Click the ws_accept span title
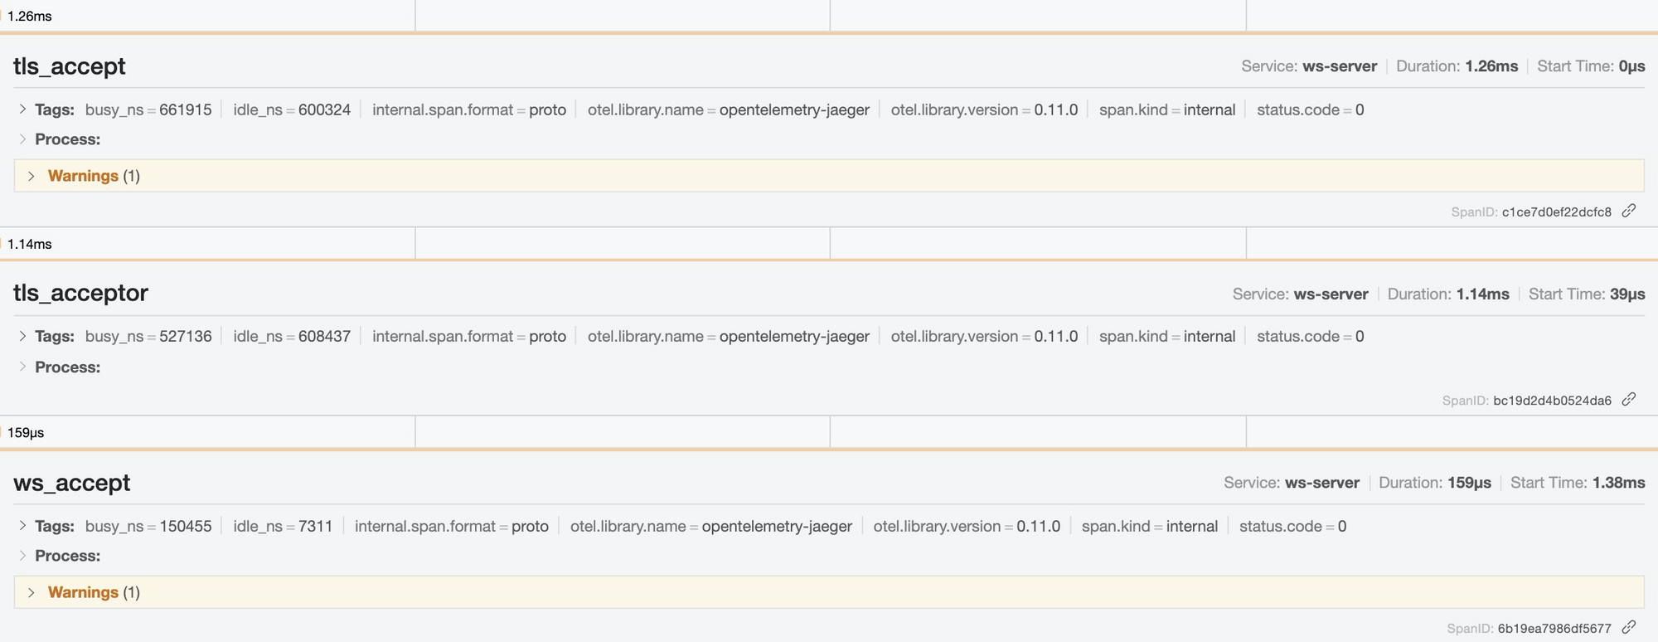1658x642 pixels. pos(72,483)
